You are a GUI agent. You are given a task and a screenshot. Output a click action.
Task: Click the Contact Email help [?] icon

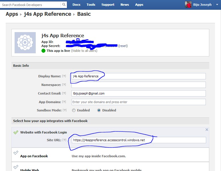pos(64,93)
